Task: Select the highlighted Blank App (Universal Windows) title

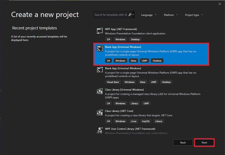Action: [x=123, y=47]
